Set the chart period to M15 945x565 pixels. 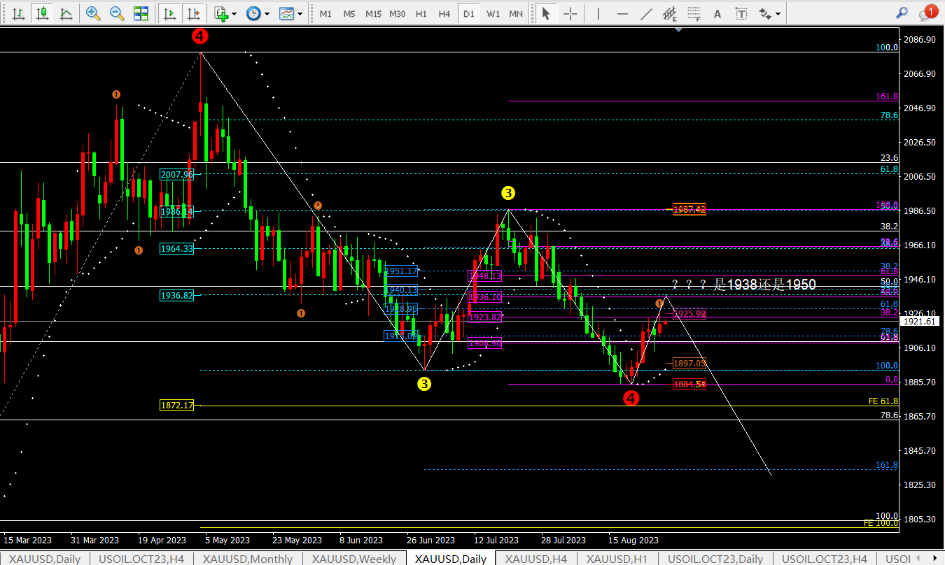coord(373,13)
